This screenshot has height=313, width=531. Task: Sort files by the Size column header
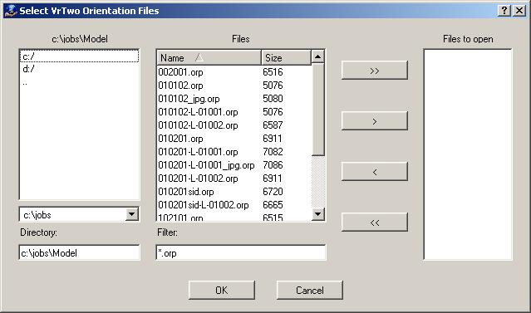[286, 57]
